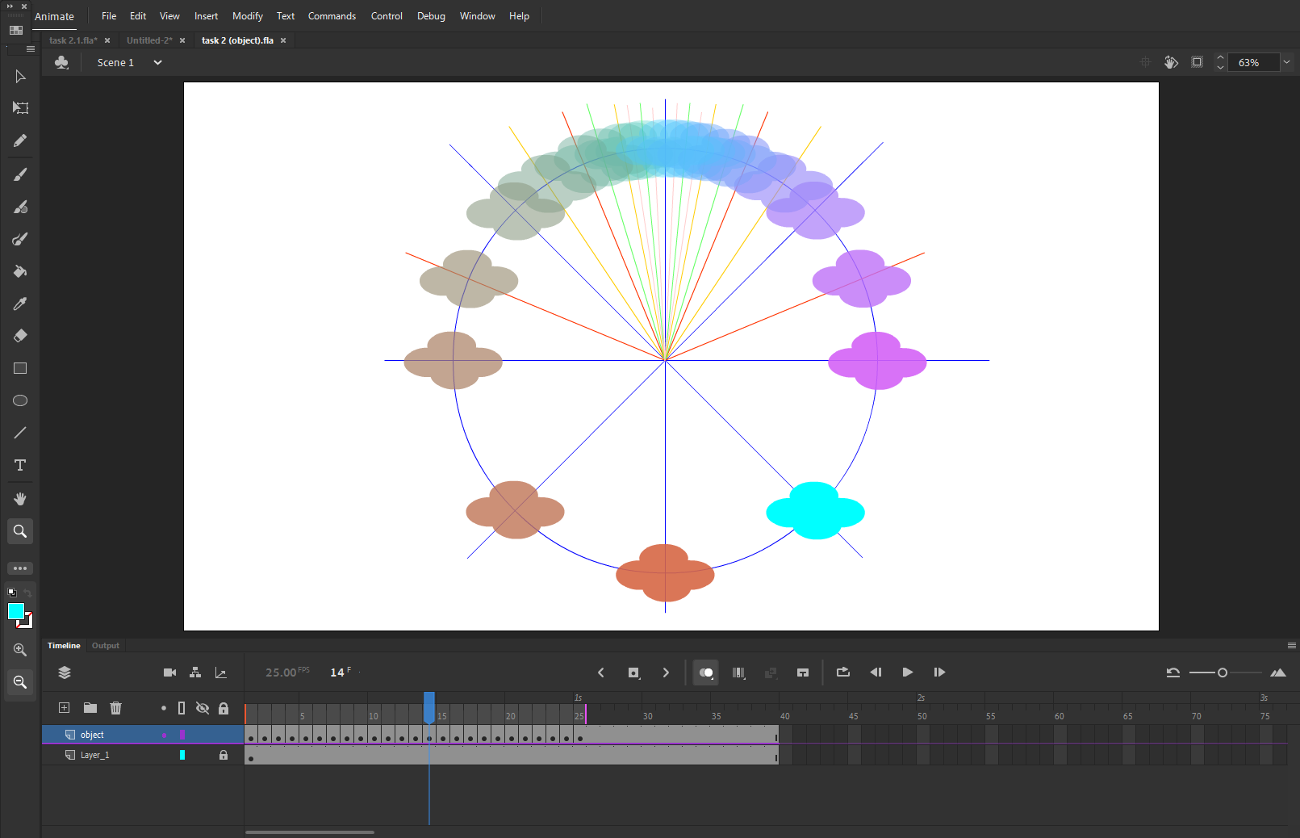Insert keyframe button in timeline
This screenshot has width=1300, height=838.
point(634,672)
